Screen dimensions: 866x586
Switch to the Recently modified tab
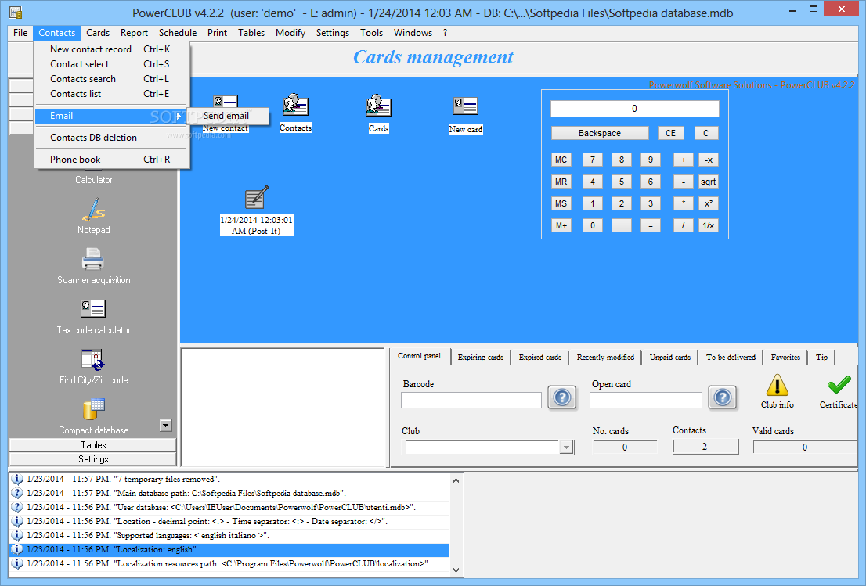click(x=605, y=357)
